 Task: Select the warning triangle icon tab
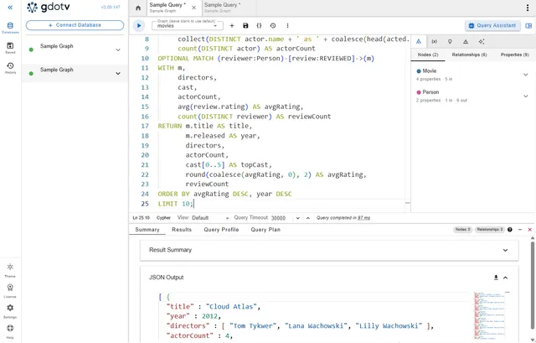click(x=466, y=42)
